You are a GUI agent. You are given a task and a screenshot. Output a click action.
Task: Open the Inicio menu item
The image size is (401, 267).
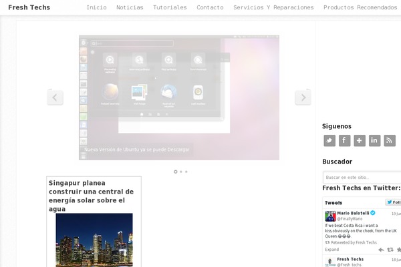[96, 7]
